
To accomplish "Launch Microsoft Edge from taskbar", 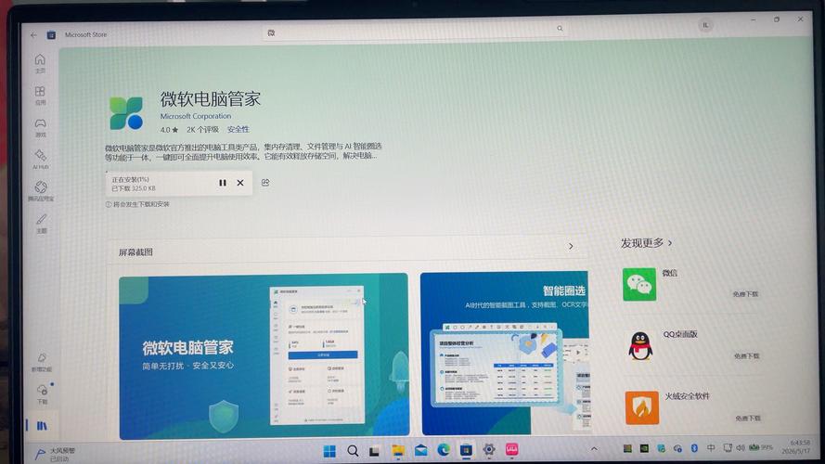I will (x=444, y=450).
